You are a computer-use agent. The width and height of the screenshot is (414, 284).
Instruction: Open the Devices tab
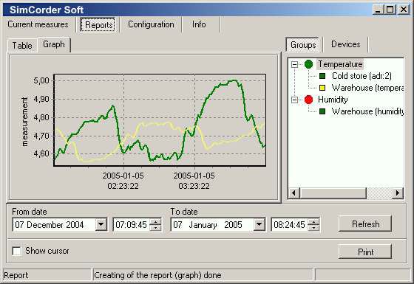coord(346,44)
